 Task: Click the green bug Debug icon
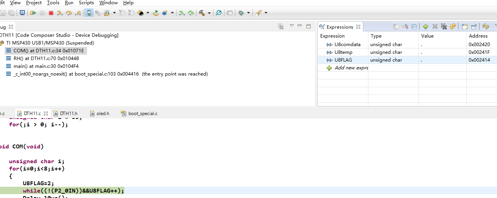(241, 13)
